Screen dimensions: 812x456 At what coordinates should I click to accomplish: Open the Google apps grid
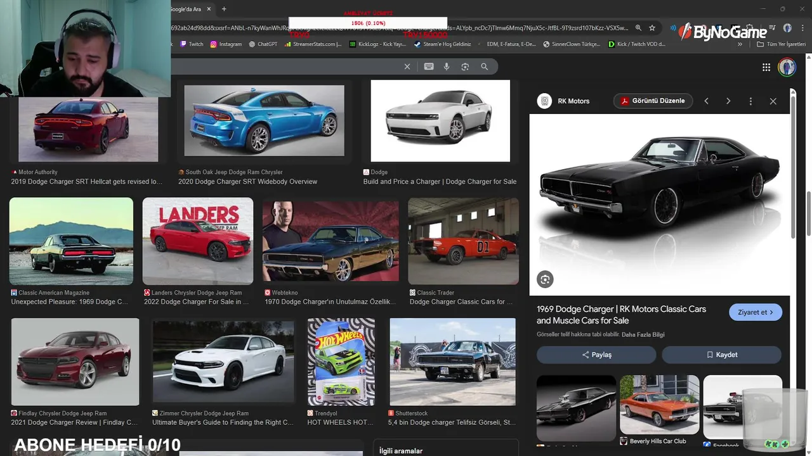click(x=766, y=67)
